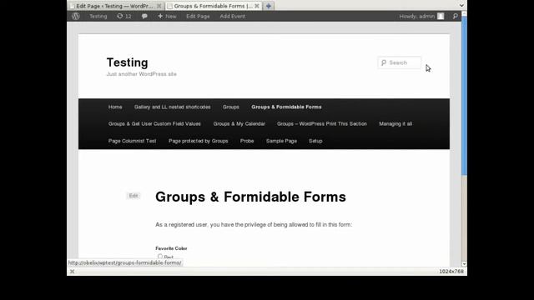Screen dimensions: 534x300
Task: Select the Red radio button under Favorite Color
Action: [x=160, y=257]
